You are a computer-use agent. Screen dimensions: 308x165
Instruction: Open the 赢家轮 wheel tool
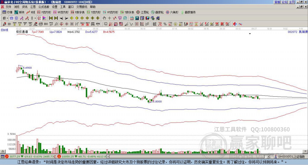point(157,12)
